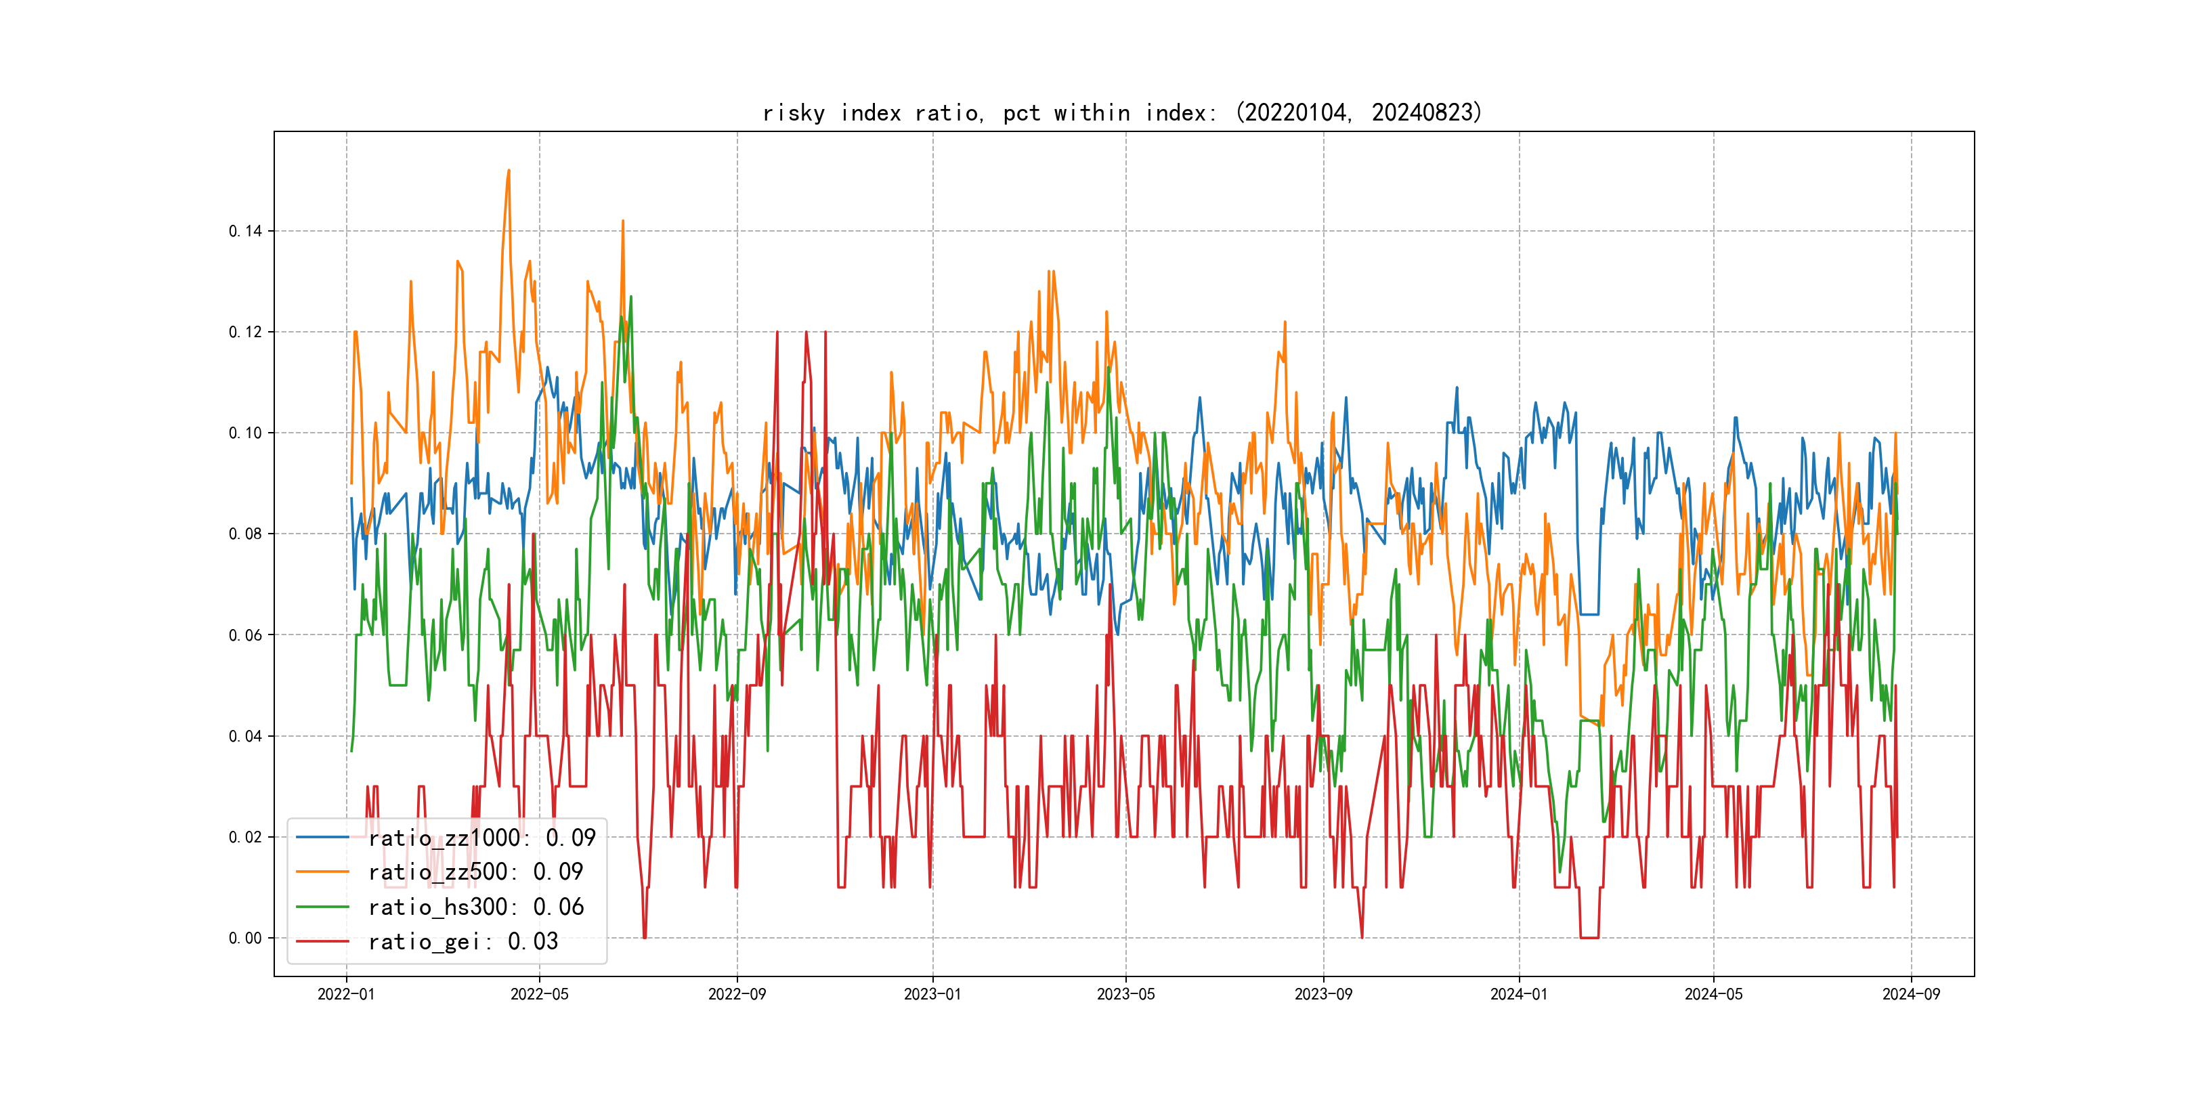Select the ratio_zz1000: 0.09 legend label
This screenshot has width=2194, height=1097.
coord(482,838)
